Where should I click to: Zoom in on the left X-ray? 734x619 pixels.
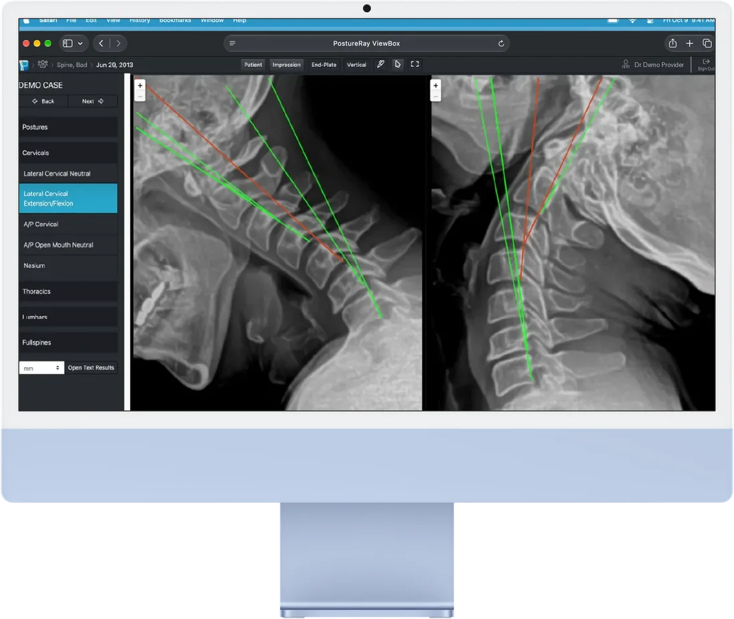point(140,85)
